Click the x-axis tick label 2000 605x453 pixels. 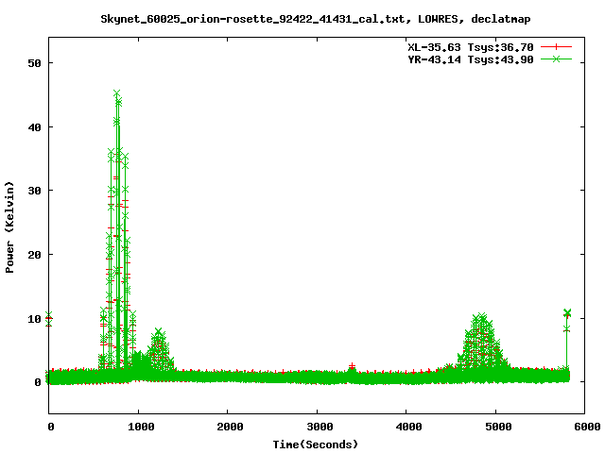(230, 427)
